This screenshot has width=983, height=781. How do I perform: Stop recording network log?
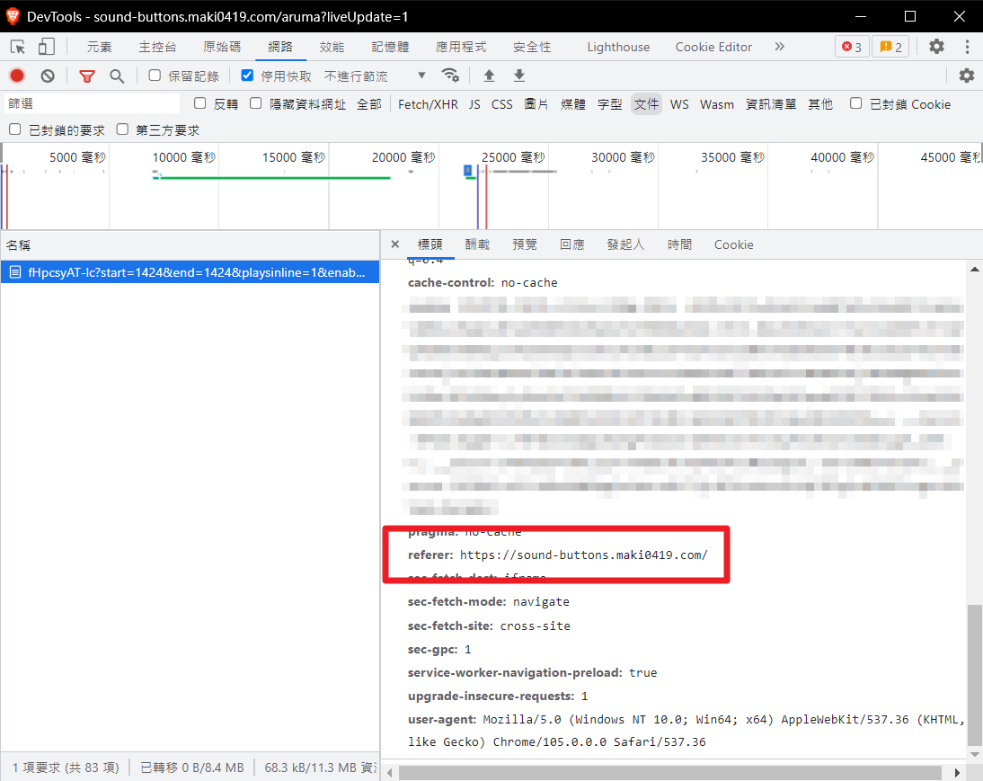[x=17, y=76]
